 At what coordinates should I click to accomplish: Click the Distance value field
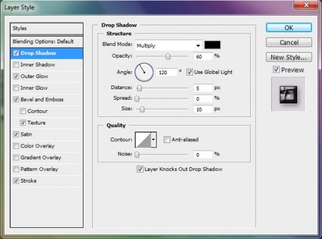tap(203, 88)
